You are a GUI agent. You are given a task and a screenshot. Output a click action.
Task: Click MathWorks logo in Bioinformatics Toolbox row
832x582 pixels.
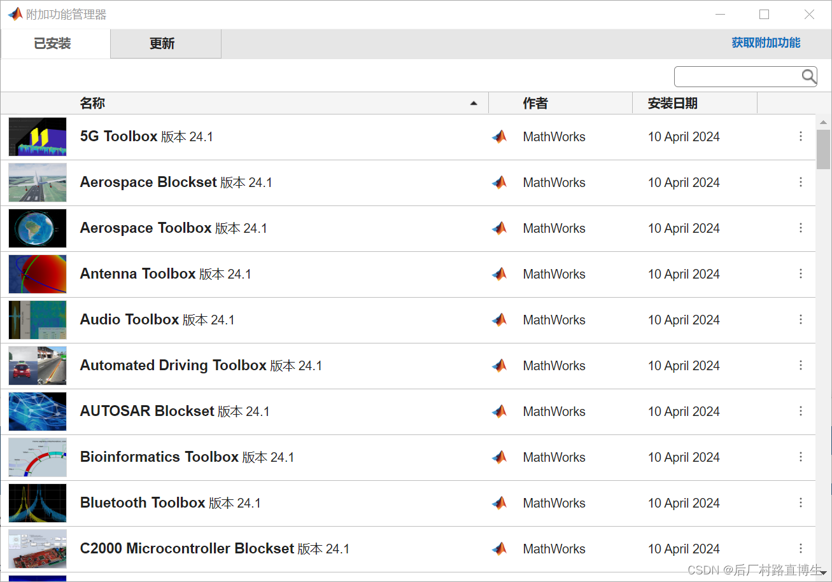pyautogui.click(x=500, y=457)
